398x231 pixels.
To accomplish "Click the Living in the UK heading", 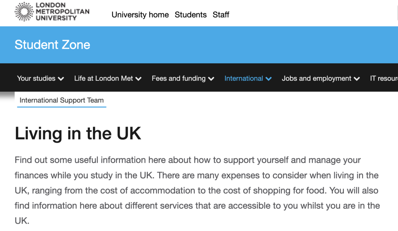I will [78, 133].
